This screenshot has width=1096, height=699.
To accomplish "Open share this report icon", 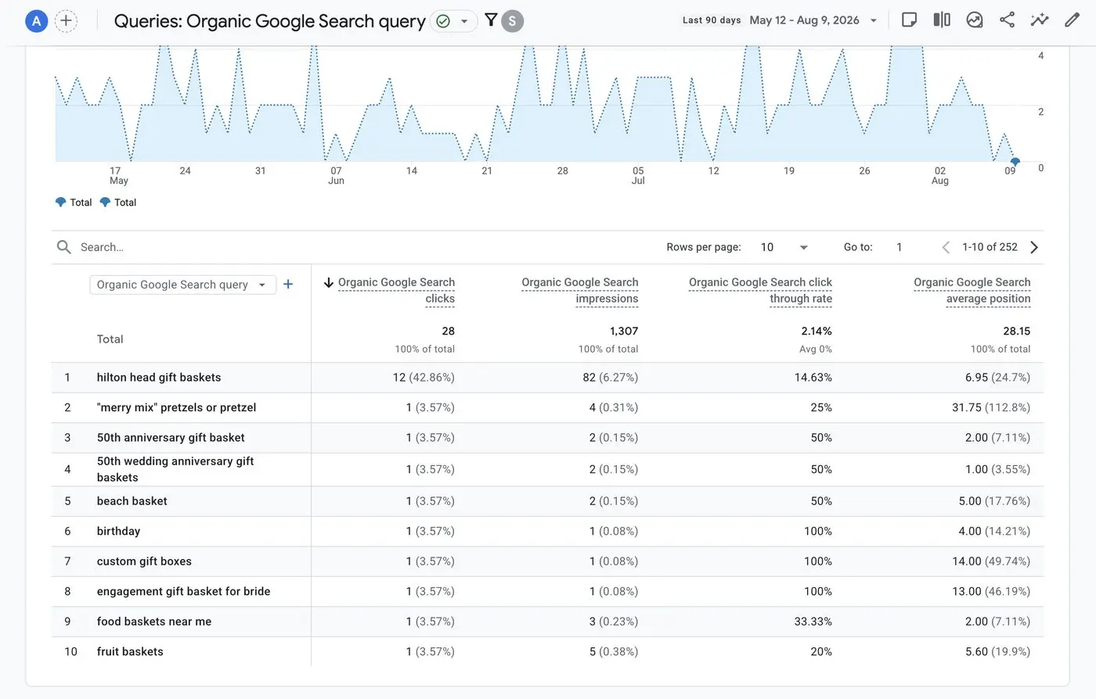I will [1007, 20].
